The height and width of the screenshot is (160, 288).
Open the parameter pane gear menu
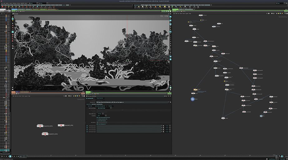(x=165, y=96)
